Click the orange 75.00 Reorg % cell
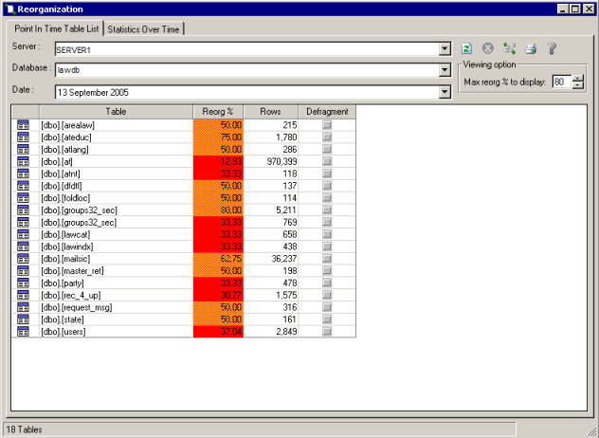 coord(218,137)
